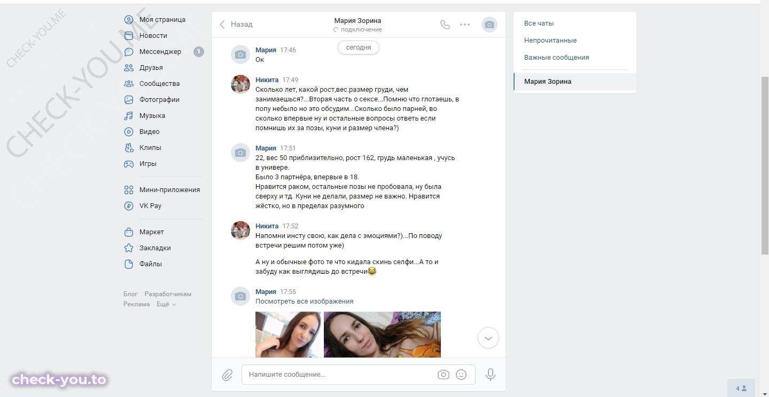
Task: Attach a photo with the camera icon
Action: pos(444,375)
